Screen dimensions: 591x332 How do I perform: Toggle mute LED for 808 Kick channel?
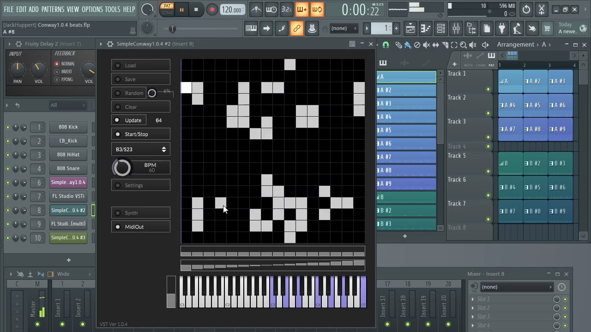8,127
